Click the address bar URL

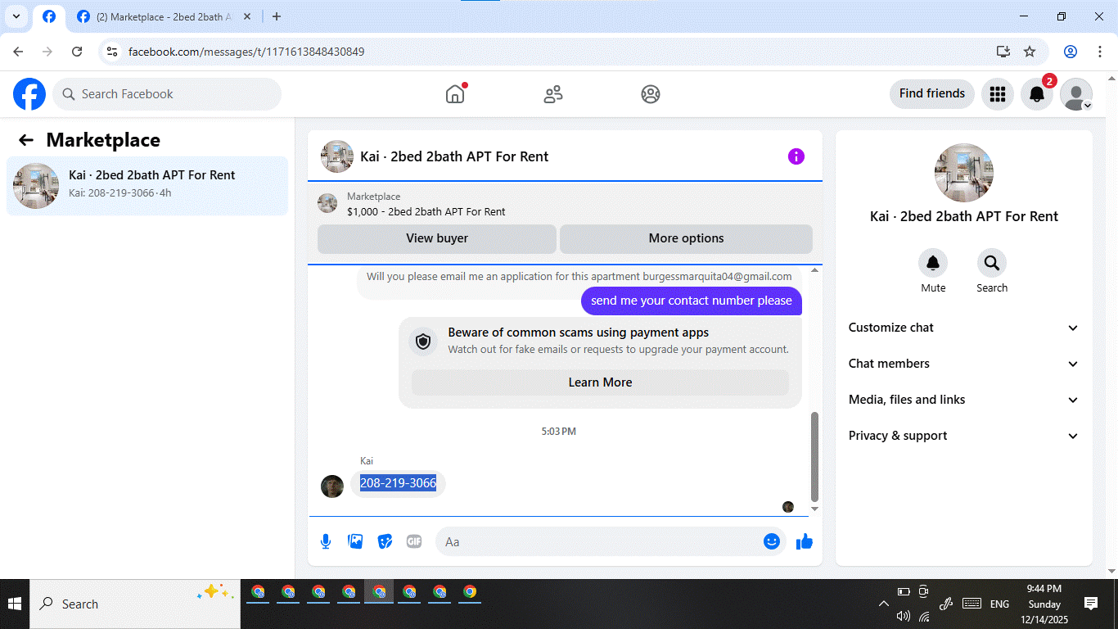[x=246, y=52]
